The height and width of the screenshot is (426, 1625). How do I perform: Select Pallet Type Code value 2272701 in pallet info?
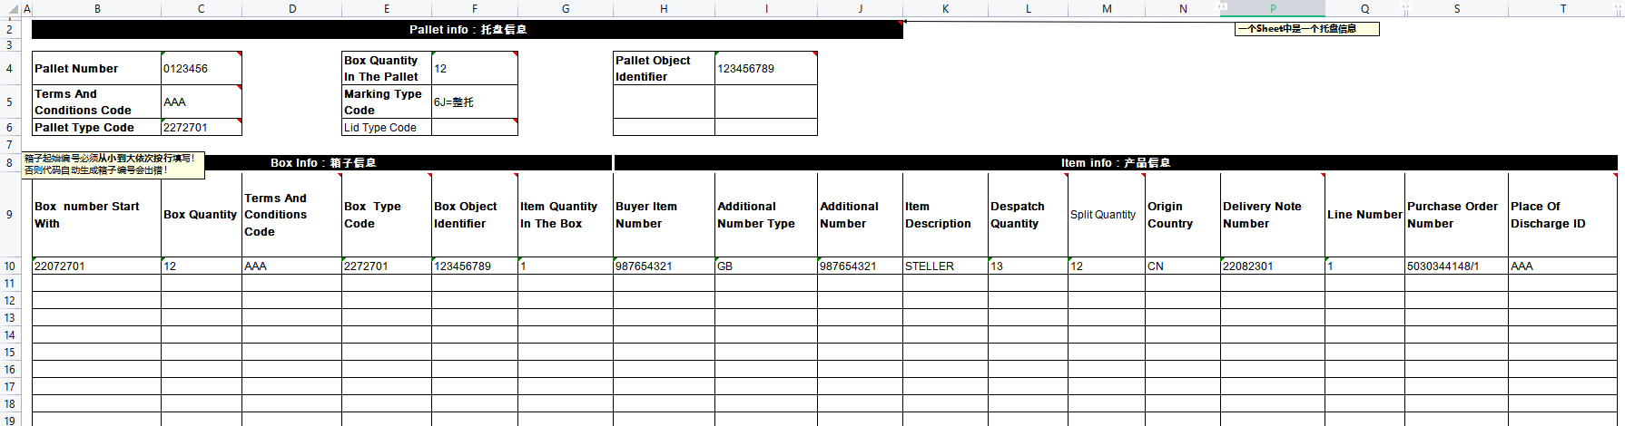201,128
